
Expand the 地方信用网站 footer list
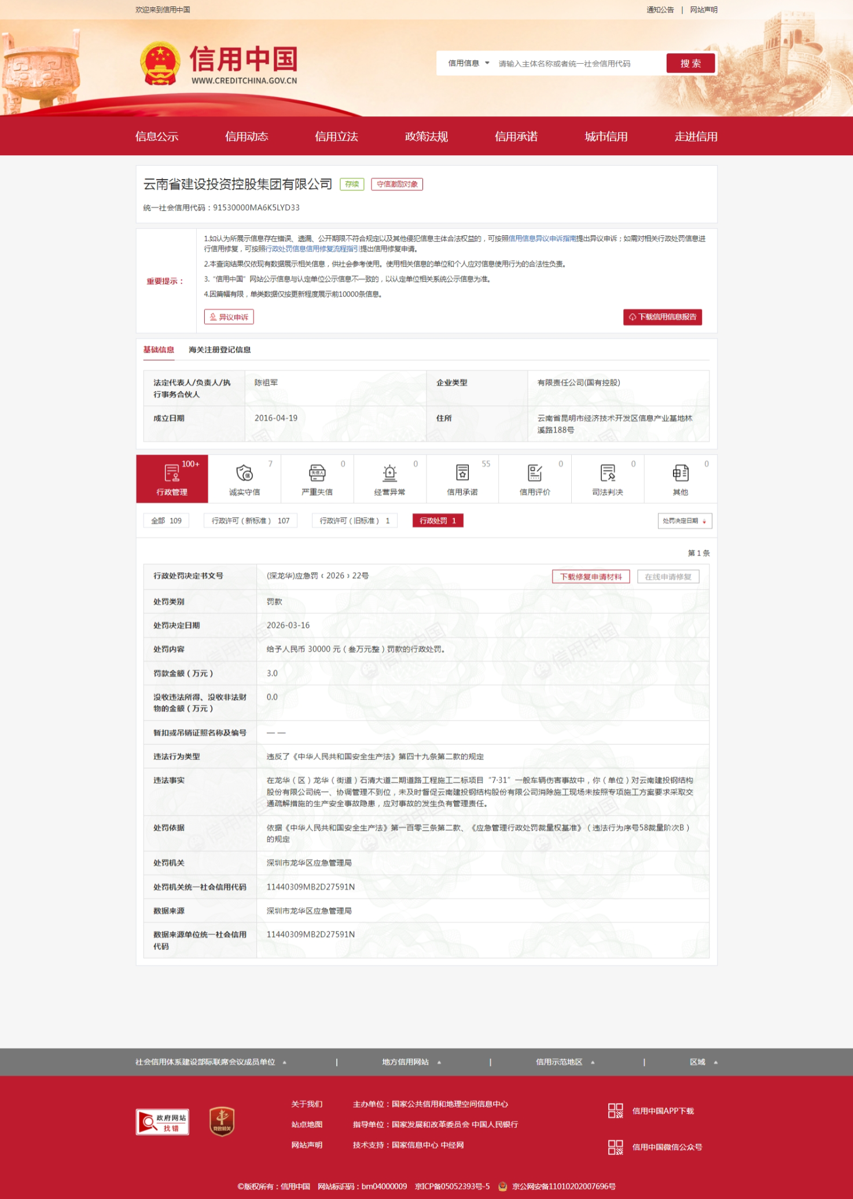[x=411, y=1062]
